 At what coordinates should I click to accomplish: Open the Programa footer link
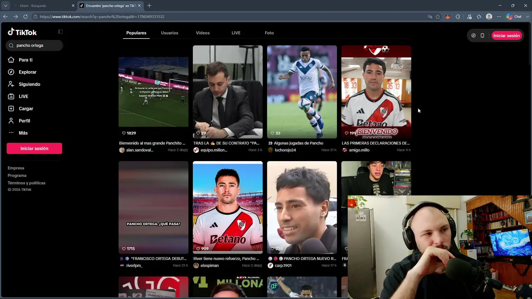17,176
